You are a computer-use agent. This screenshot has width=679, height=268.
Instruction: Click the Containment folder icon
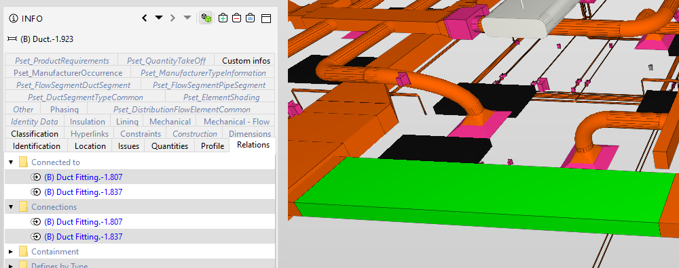(x=23, y=251)
